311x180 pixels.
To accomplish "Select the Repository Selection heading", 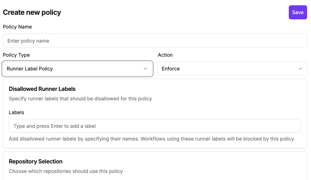I will [36, 161].
